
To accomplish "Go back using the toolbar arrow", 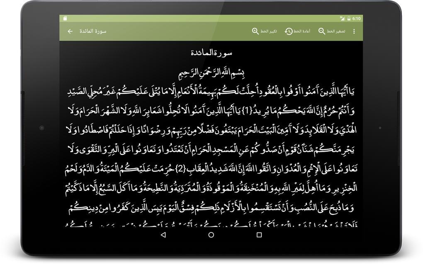I will click(x=70, y=31).
